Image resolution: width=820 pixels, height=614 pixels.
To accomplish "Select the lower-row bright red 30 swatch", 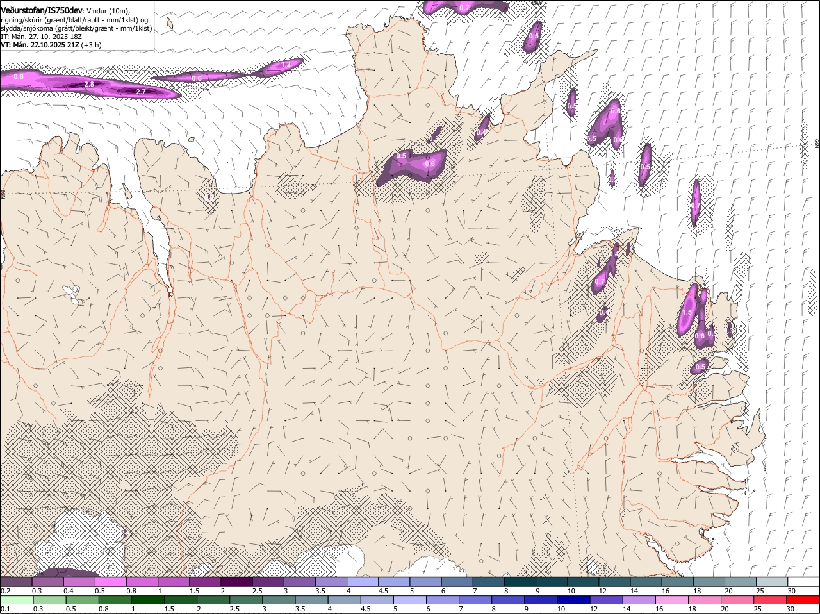I will 803,600.
